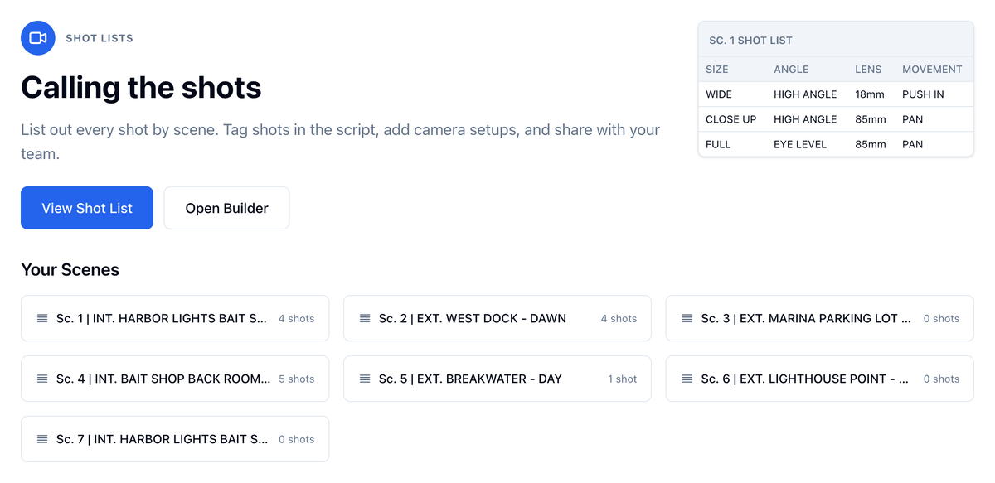Select scene 5 EXT. BREAKWATER - DAY
This screenshot has width=995, height=483.
coord(498,379)
